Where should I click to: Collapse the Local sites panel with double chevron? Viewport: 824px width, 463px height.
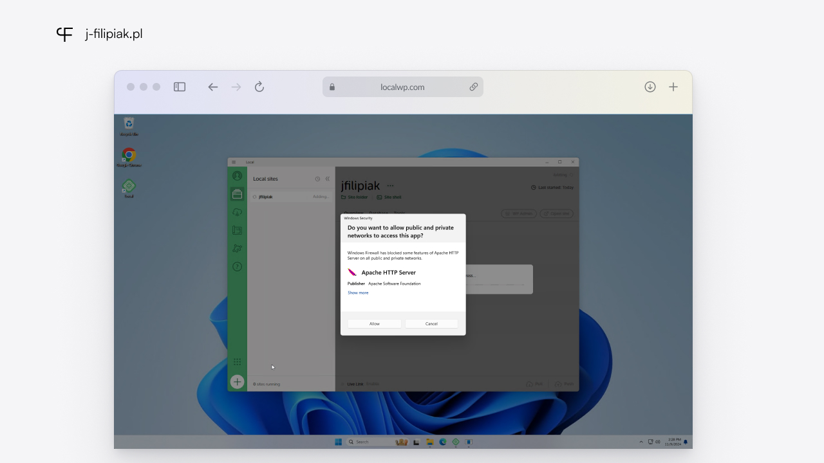click(x=327, y=179)
